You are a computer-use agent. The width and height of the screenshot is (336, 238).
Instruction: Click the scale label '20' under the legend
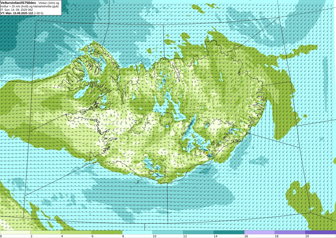[x=307, y=236]
